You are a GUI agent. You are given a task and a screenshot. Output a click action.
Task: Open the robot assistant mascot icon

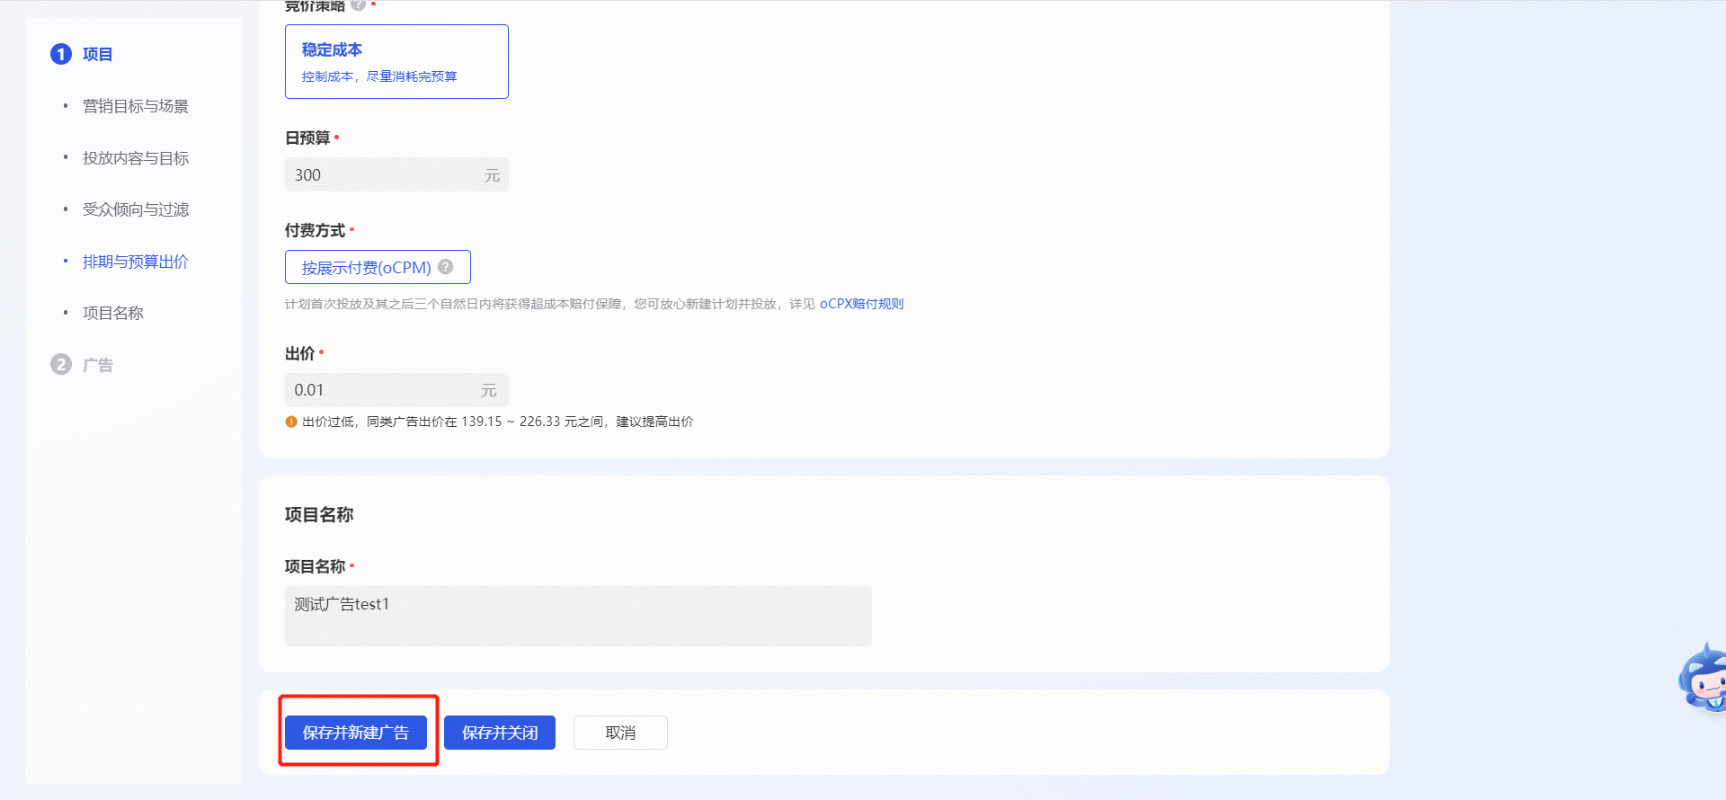pos(1703,678)
